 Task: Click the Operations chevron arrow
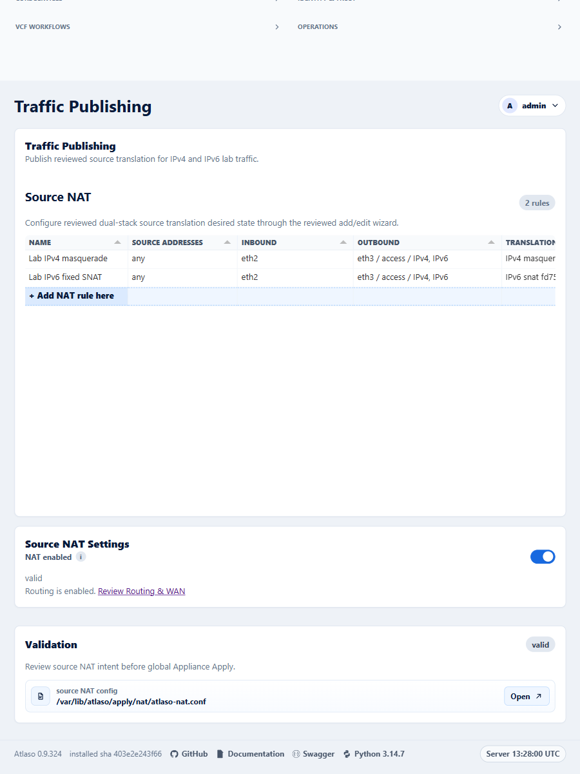(x=559, y=27)
